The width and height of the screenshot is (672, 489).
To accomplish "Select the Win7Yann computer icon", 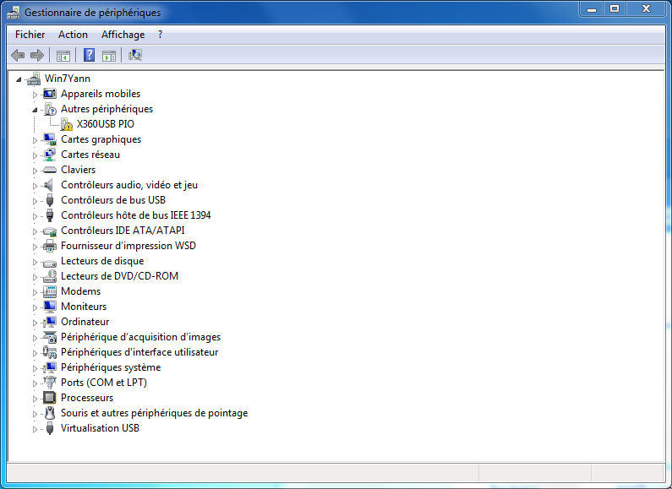I will (34, 79).
